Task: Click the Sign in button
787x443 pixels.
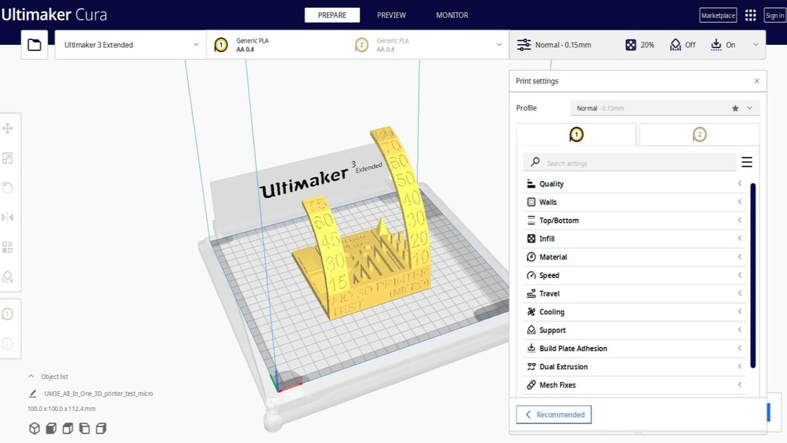Action: pos(774,15)
